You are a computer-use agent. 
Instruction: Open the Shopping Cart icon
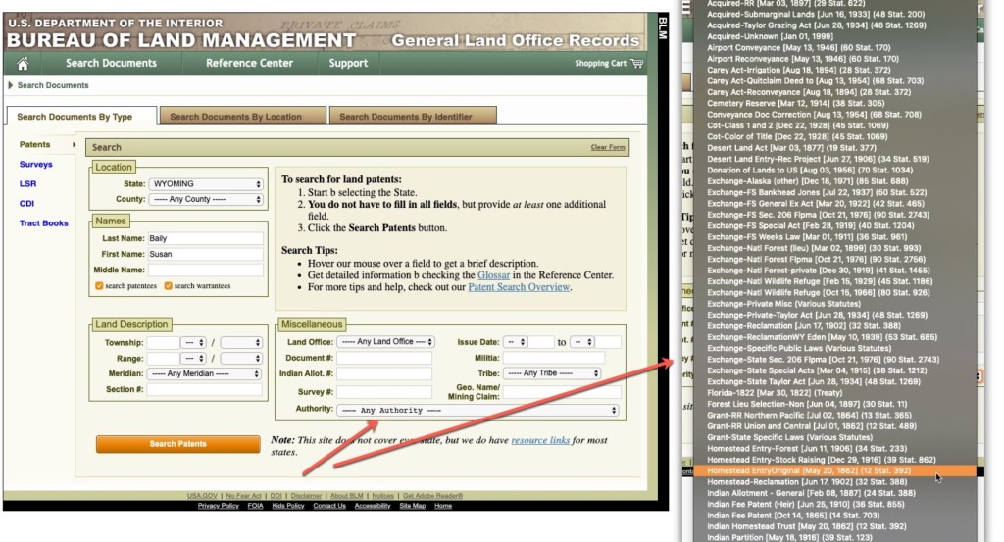click(x=638, y=64)
